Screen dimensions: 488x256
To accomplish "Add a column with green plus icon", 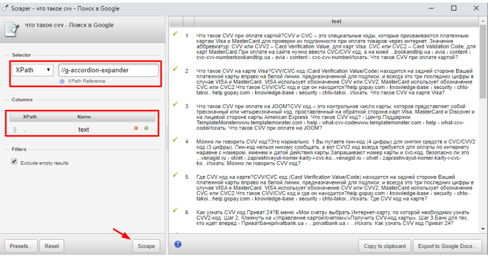I will (146, 128).
